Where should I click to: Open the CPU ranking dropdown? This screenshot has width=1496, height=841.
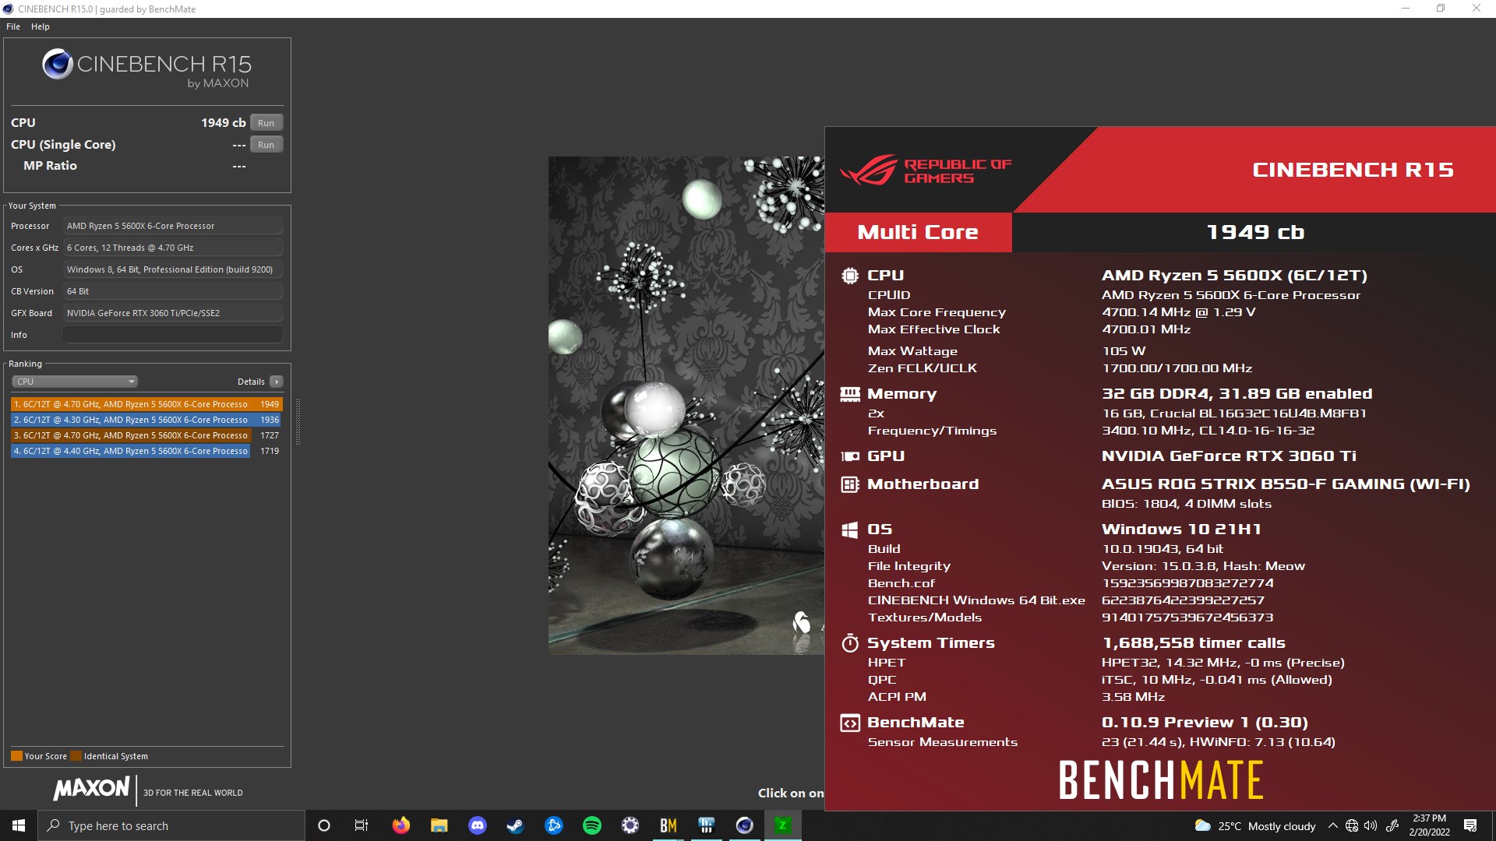tap(75, 382)
